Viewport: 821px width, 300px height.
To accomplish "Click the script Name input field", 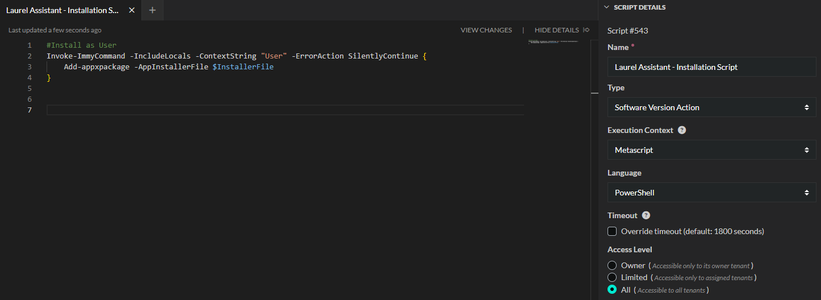I will (x=713, y=67).
